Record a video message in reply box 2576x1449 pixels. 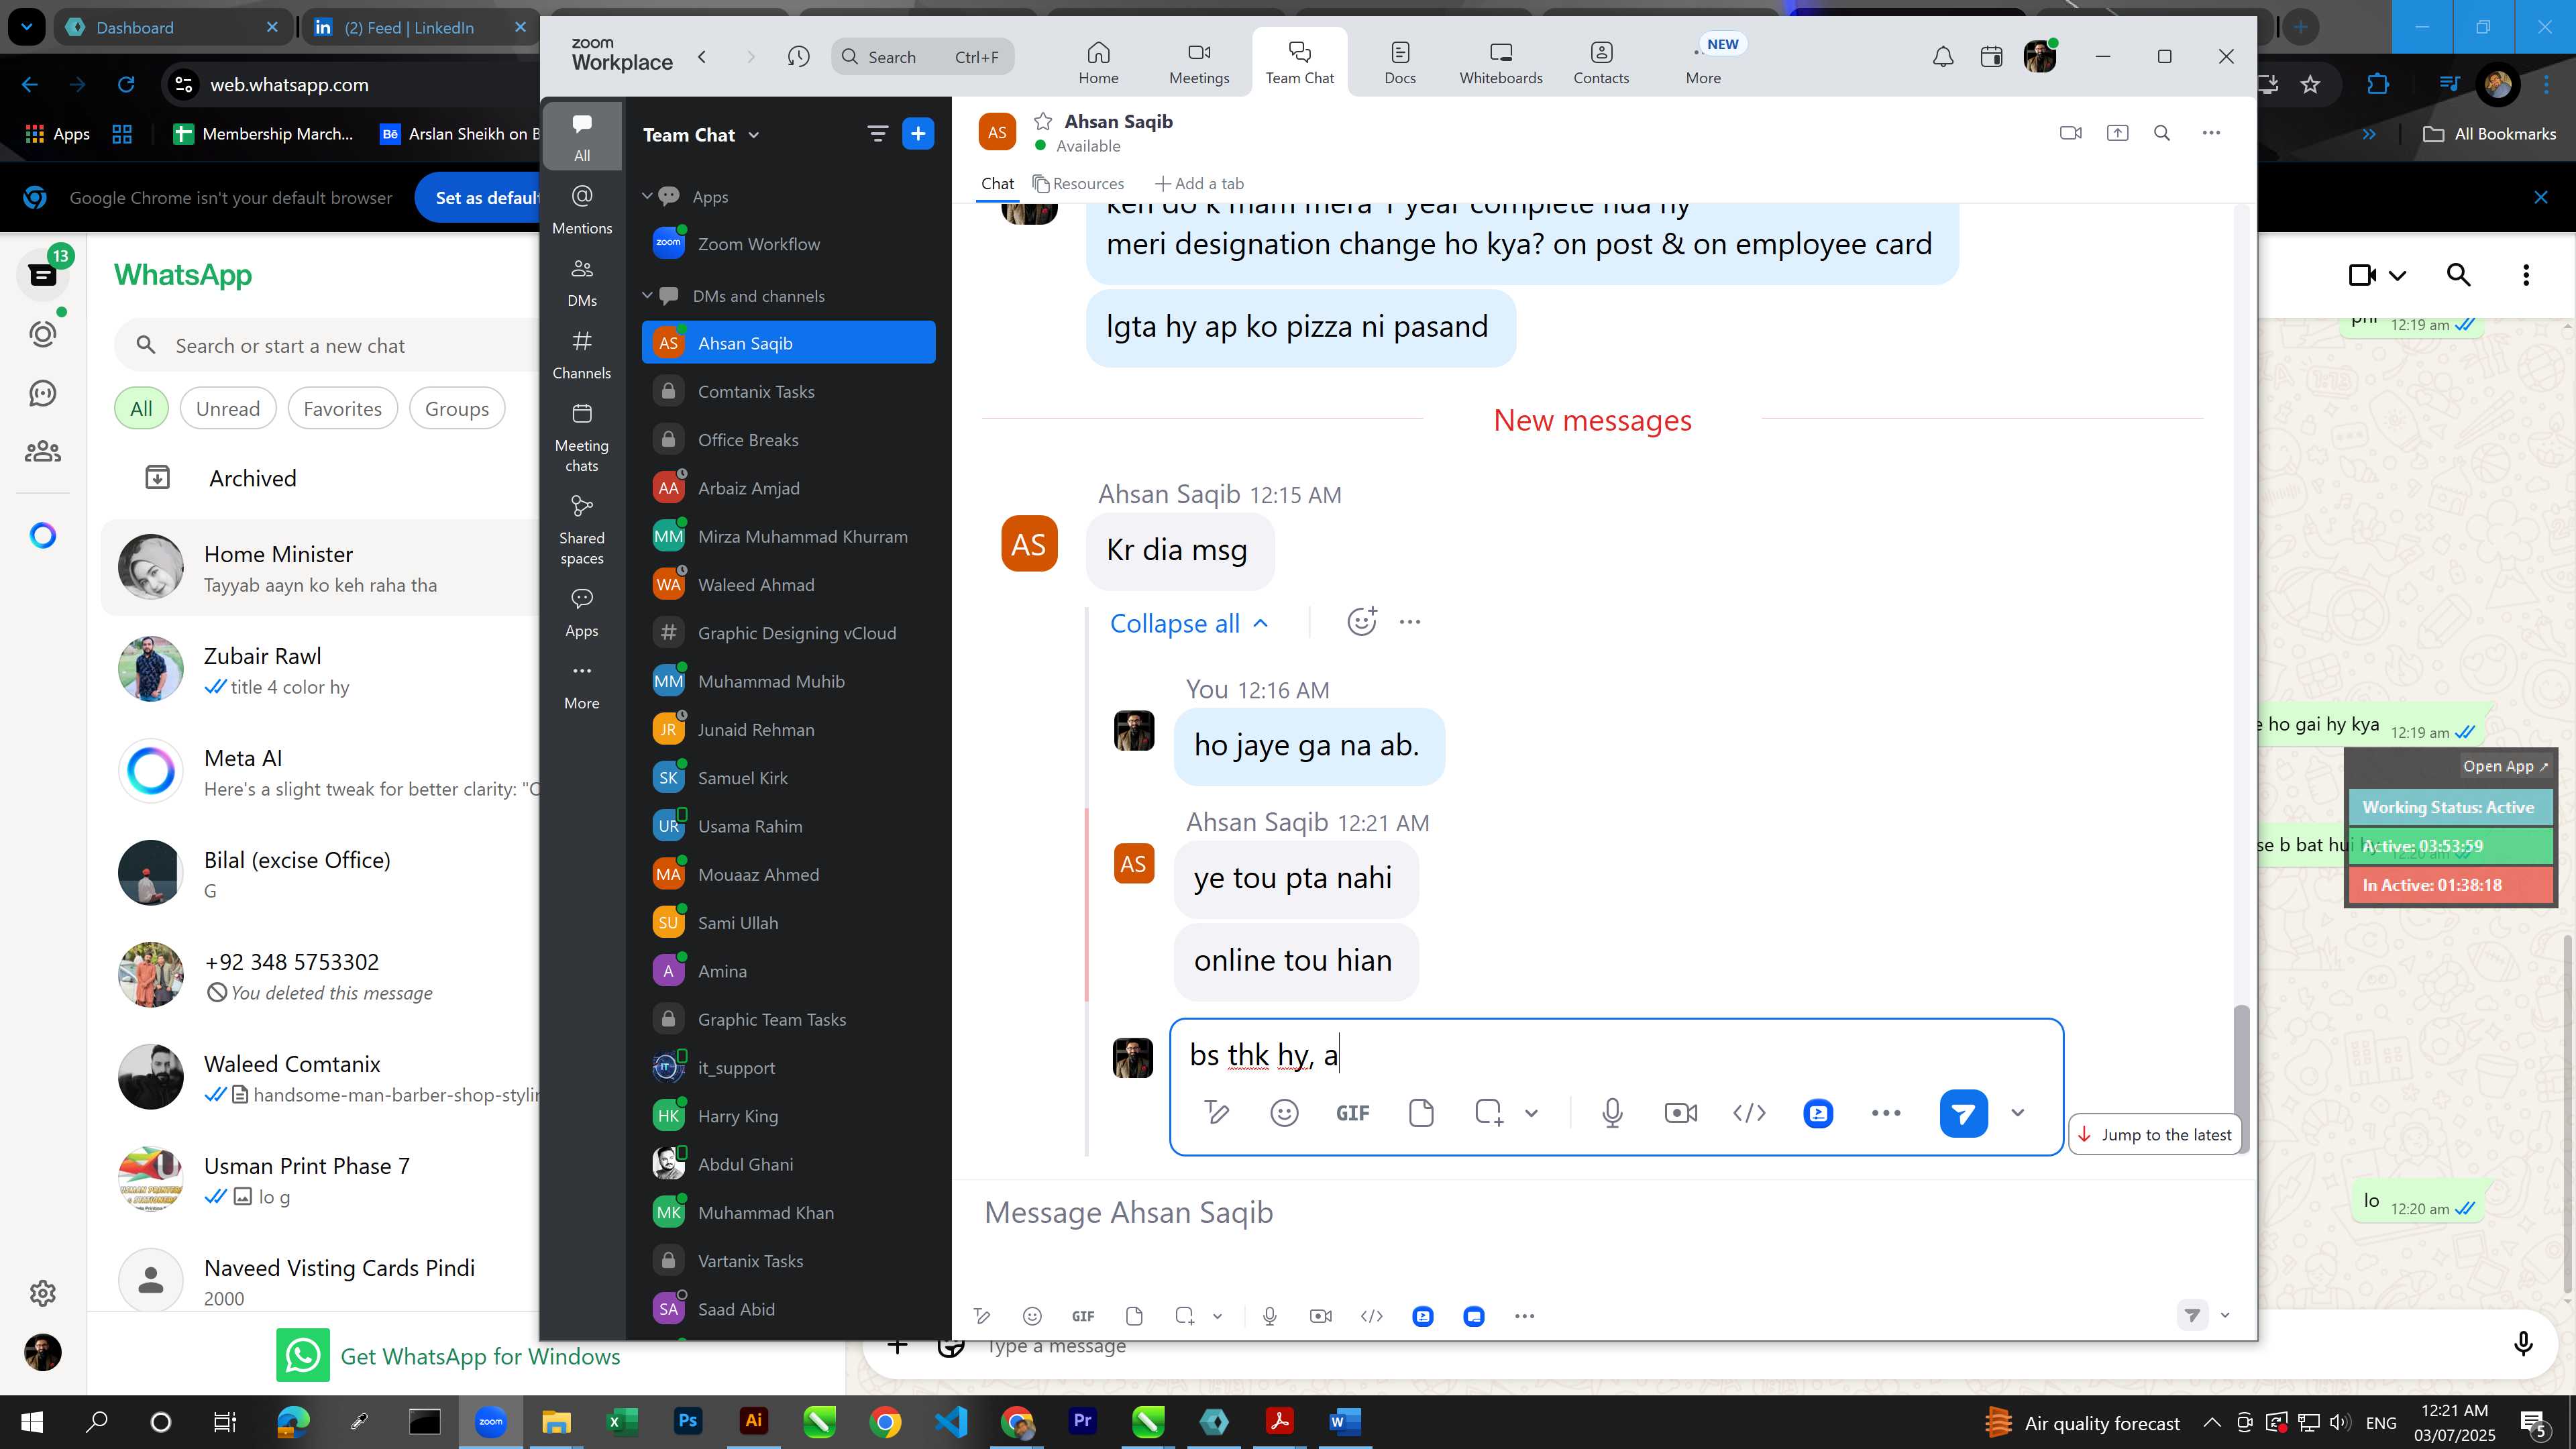(x=1681, y=1113)
